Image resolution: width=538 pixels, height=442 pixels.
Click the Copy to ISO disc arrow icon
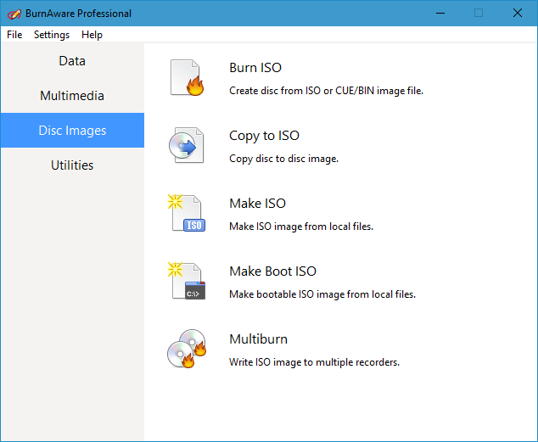pyautogui.click(x=187, y=145)
